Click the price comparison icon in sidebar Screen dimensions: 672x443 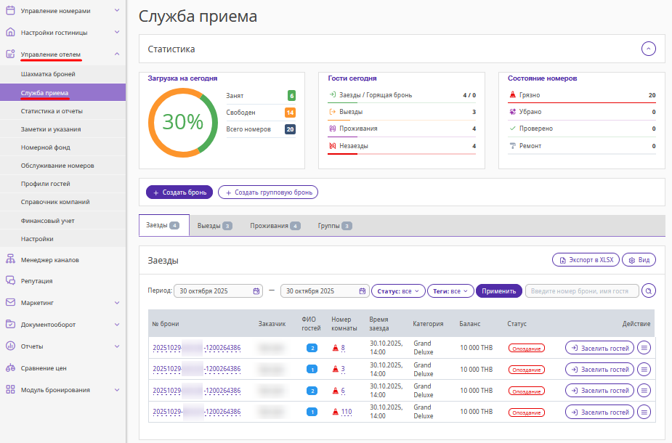[10, 368]
